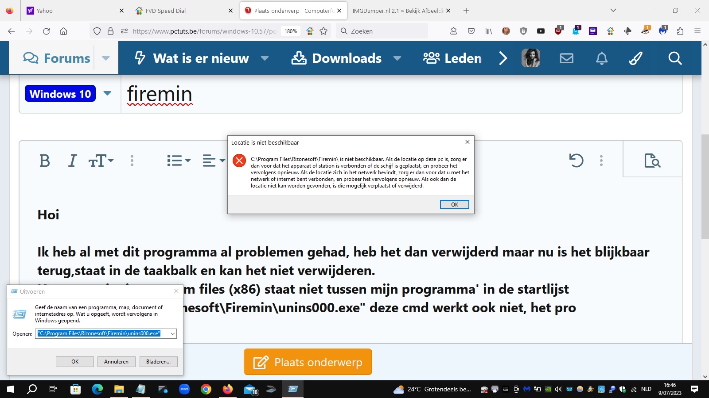
Task: Open Malwarebytes from the system tray
Action: [526, 390]
